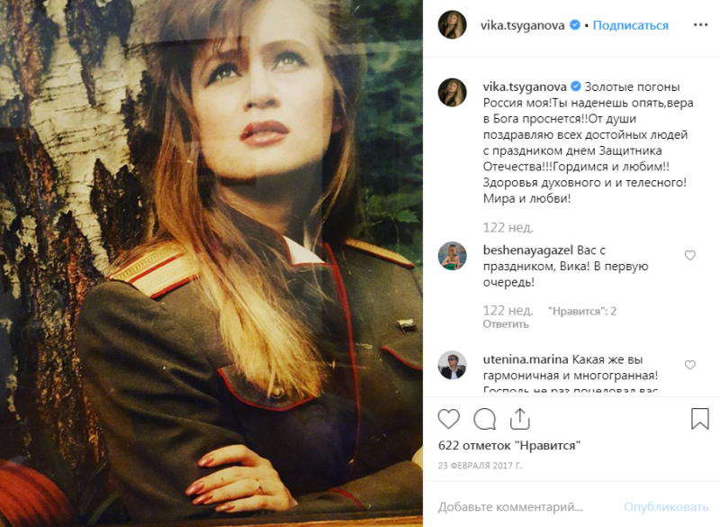This screenshot has width=720, height=527.
Task: Save the post with the bookmark icon
Action: (700, 419)
